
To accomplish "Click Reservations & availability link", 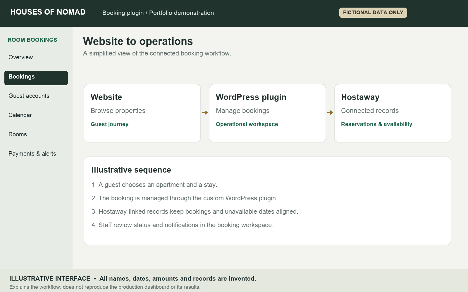I will [x=376, y=124].
